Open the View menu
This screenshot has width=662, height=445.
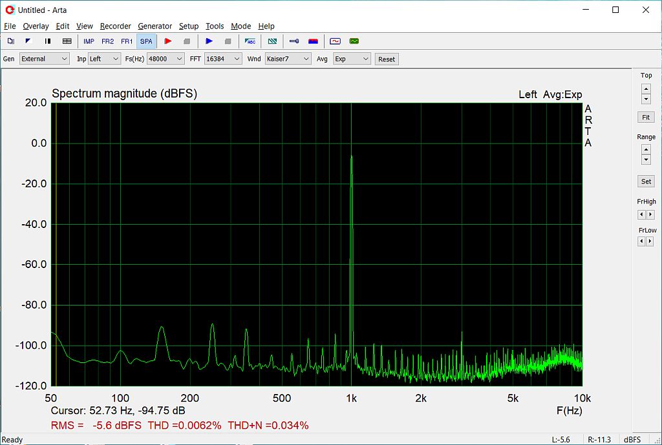click(85, 26)
